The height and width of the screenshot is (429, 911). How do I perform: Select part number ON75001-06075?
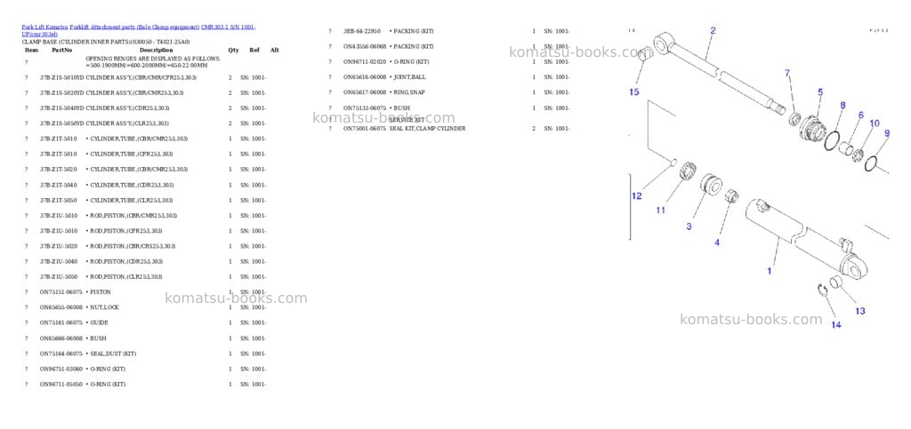[x=364, y=129]
